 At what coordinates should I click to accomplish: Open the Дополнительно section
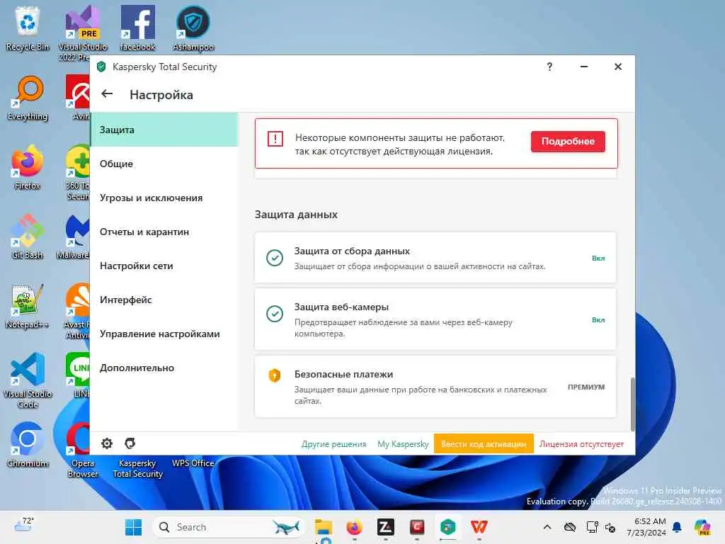(164, 368)
